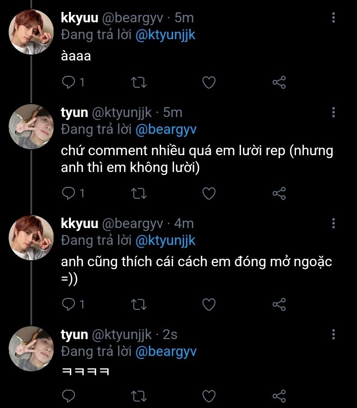This screenshot has width=357, height=408.
Task: Open more options on 'chứ comment nhiều' tweet
Action: point(333,113)
